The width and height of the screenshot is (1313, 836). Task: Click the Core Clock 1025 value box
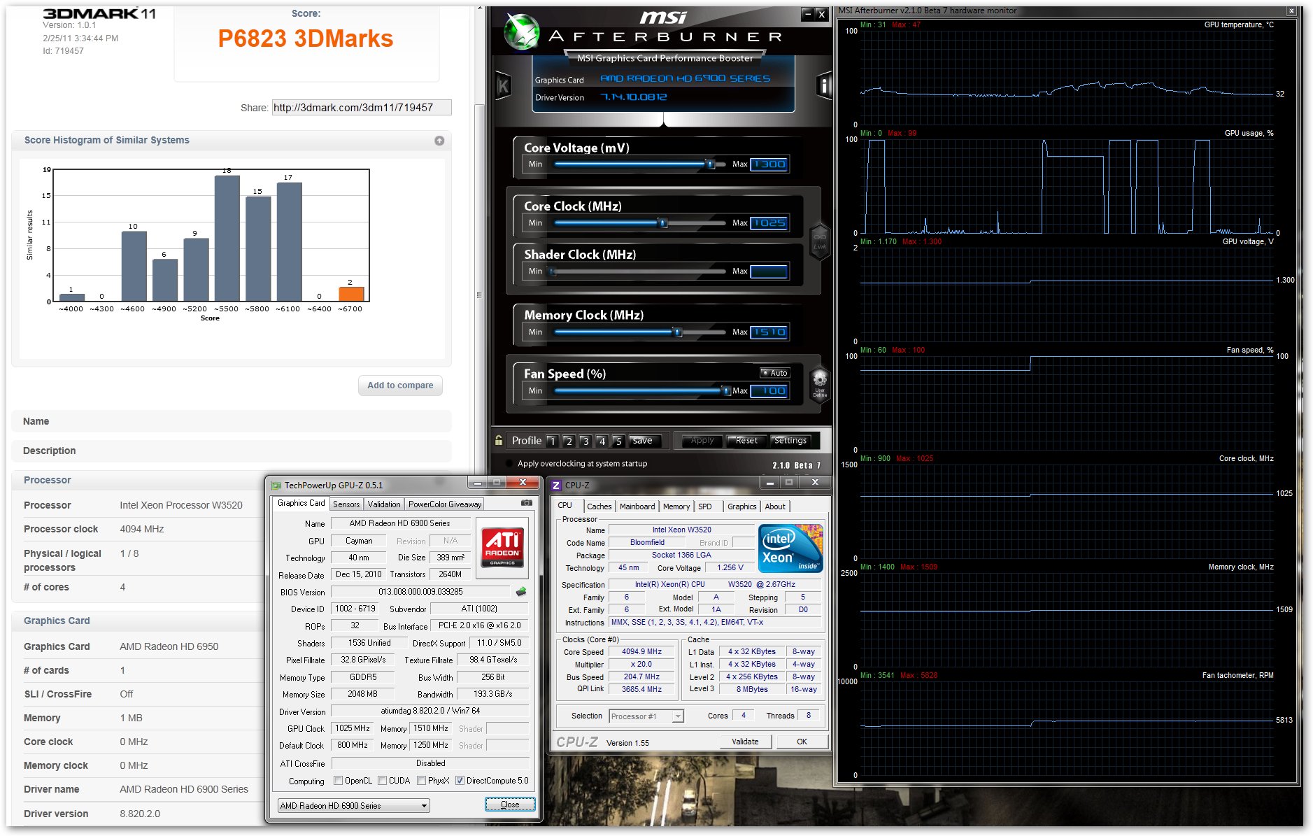click(x=769, y=223)
